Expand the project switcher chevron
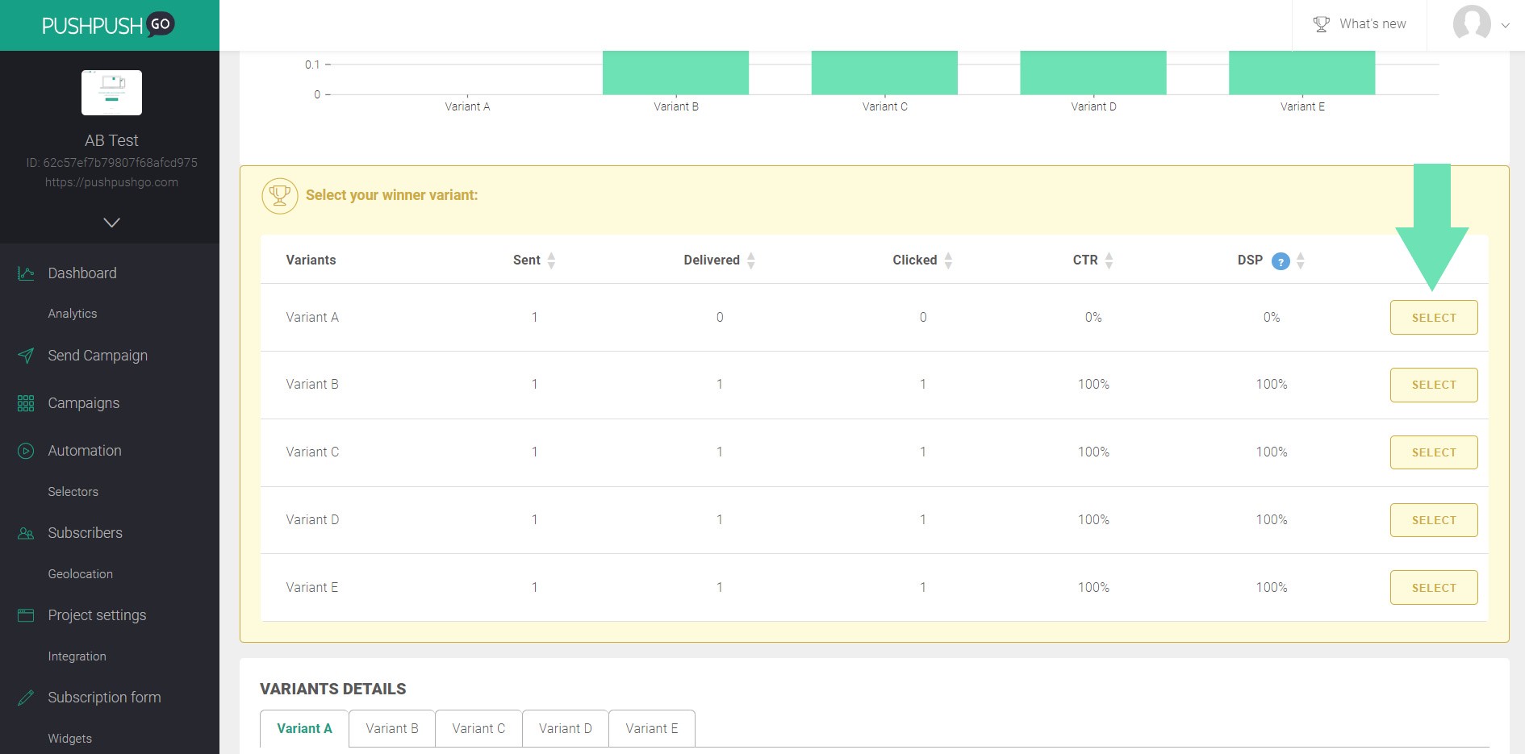This screenshot has width=1525, height=754. pyautogui.click(x=111, y=223)
